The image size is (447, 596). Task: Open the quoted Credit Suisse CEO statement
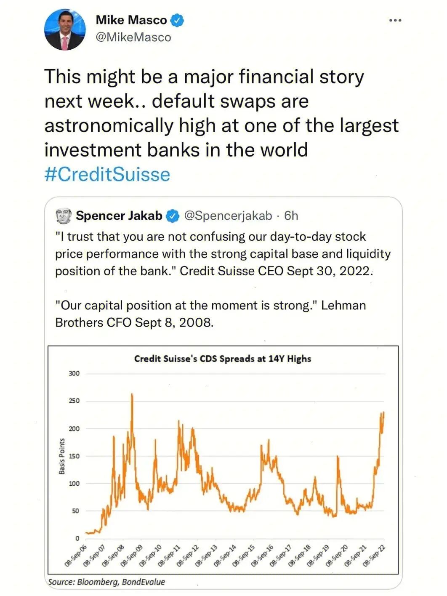[223, 253]
